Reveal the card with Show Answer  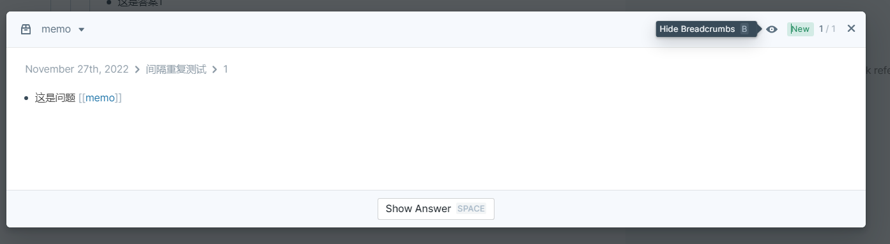(436, 208)
